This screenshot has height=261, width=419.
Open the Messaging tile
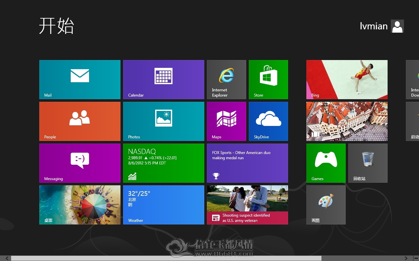80,163
